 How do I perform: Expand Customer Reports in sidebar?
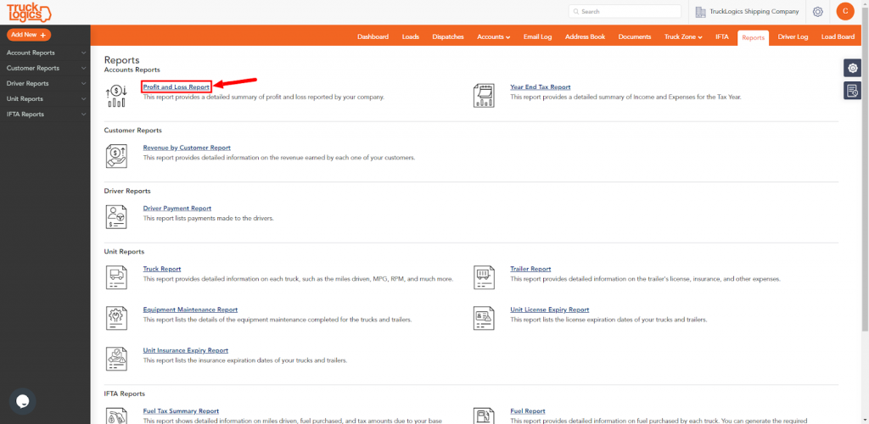point(45,68)
